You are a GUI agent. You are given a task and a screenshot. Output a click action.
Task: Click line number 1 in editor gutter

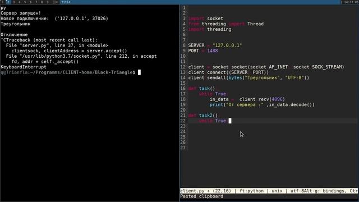[x=184, y=7]
